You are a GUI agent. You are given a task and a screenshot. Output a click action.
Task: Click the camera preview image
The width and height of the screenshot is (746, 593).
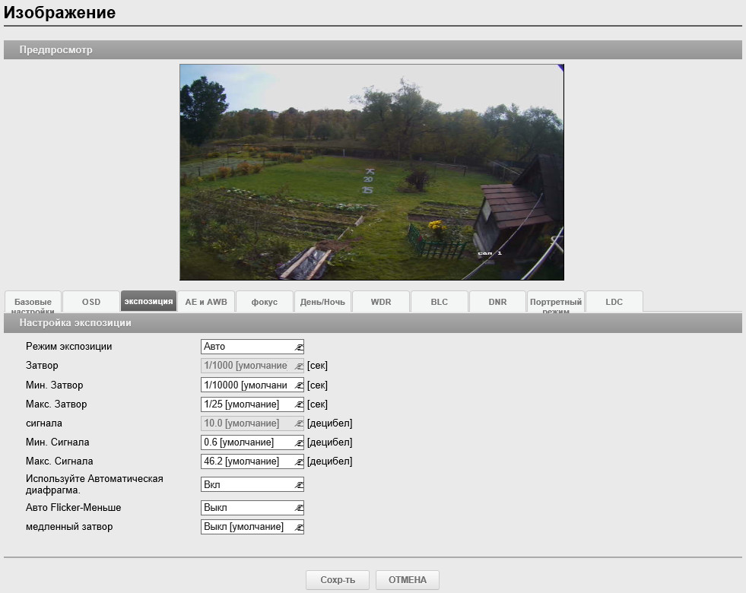(x=372, y=172)
